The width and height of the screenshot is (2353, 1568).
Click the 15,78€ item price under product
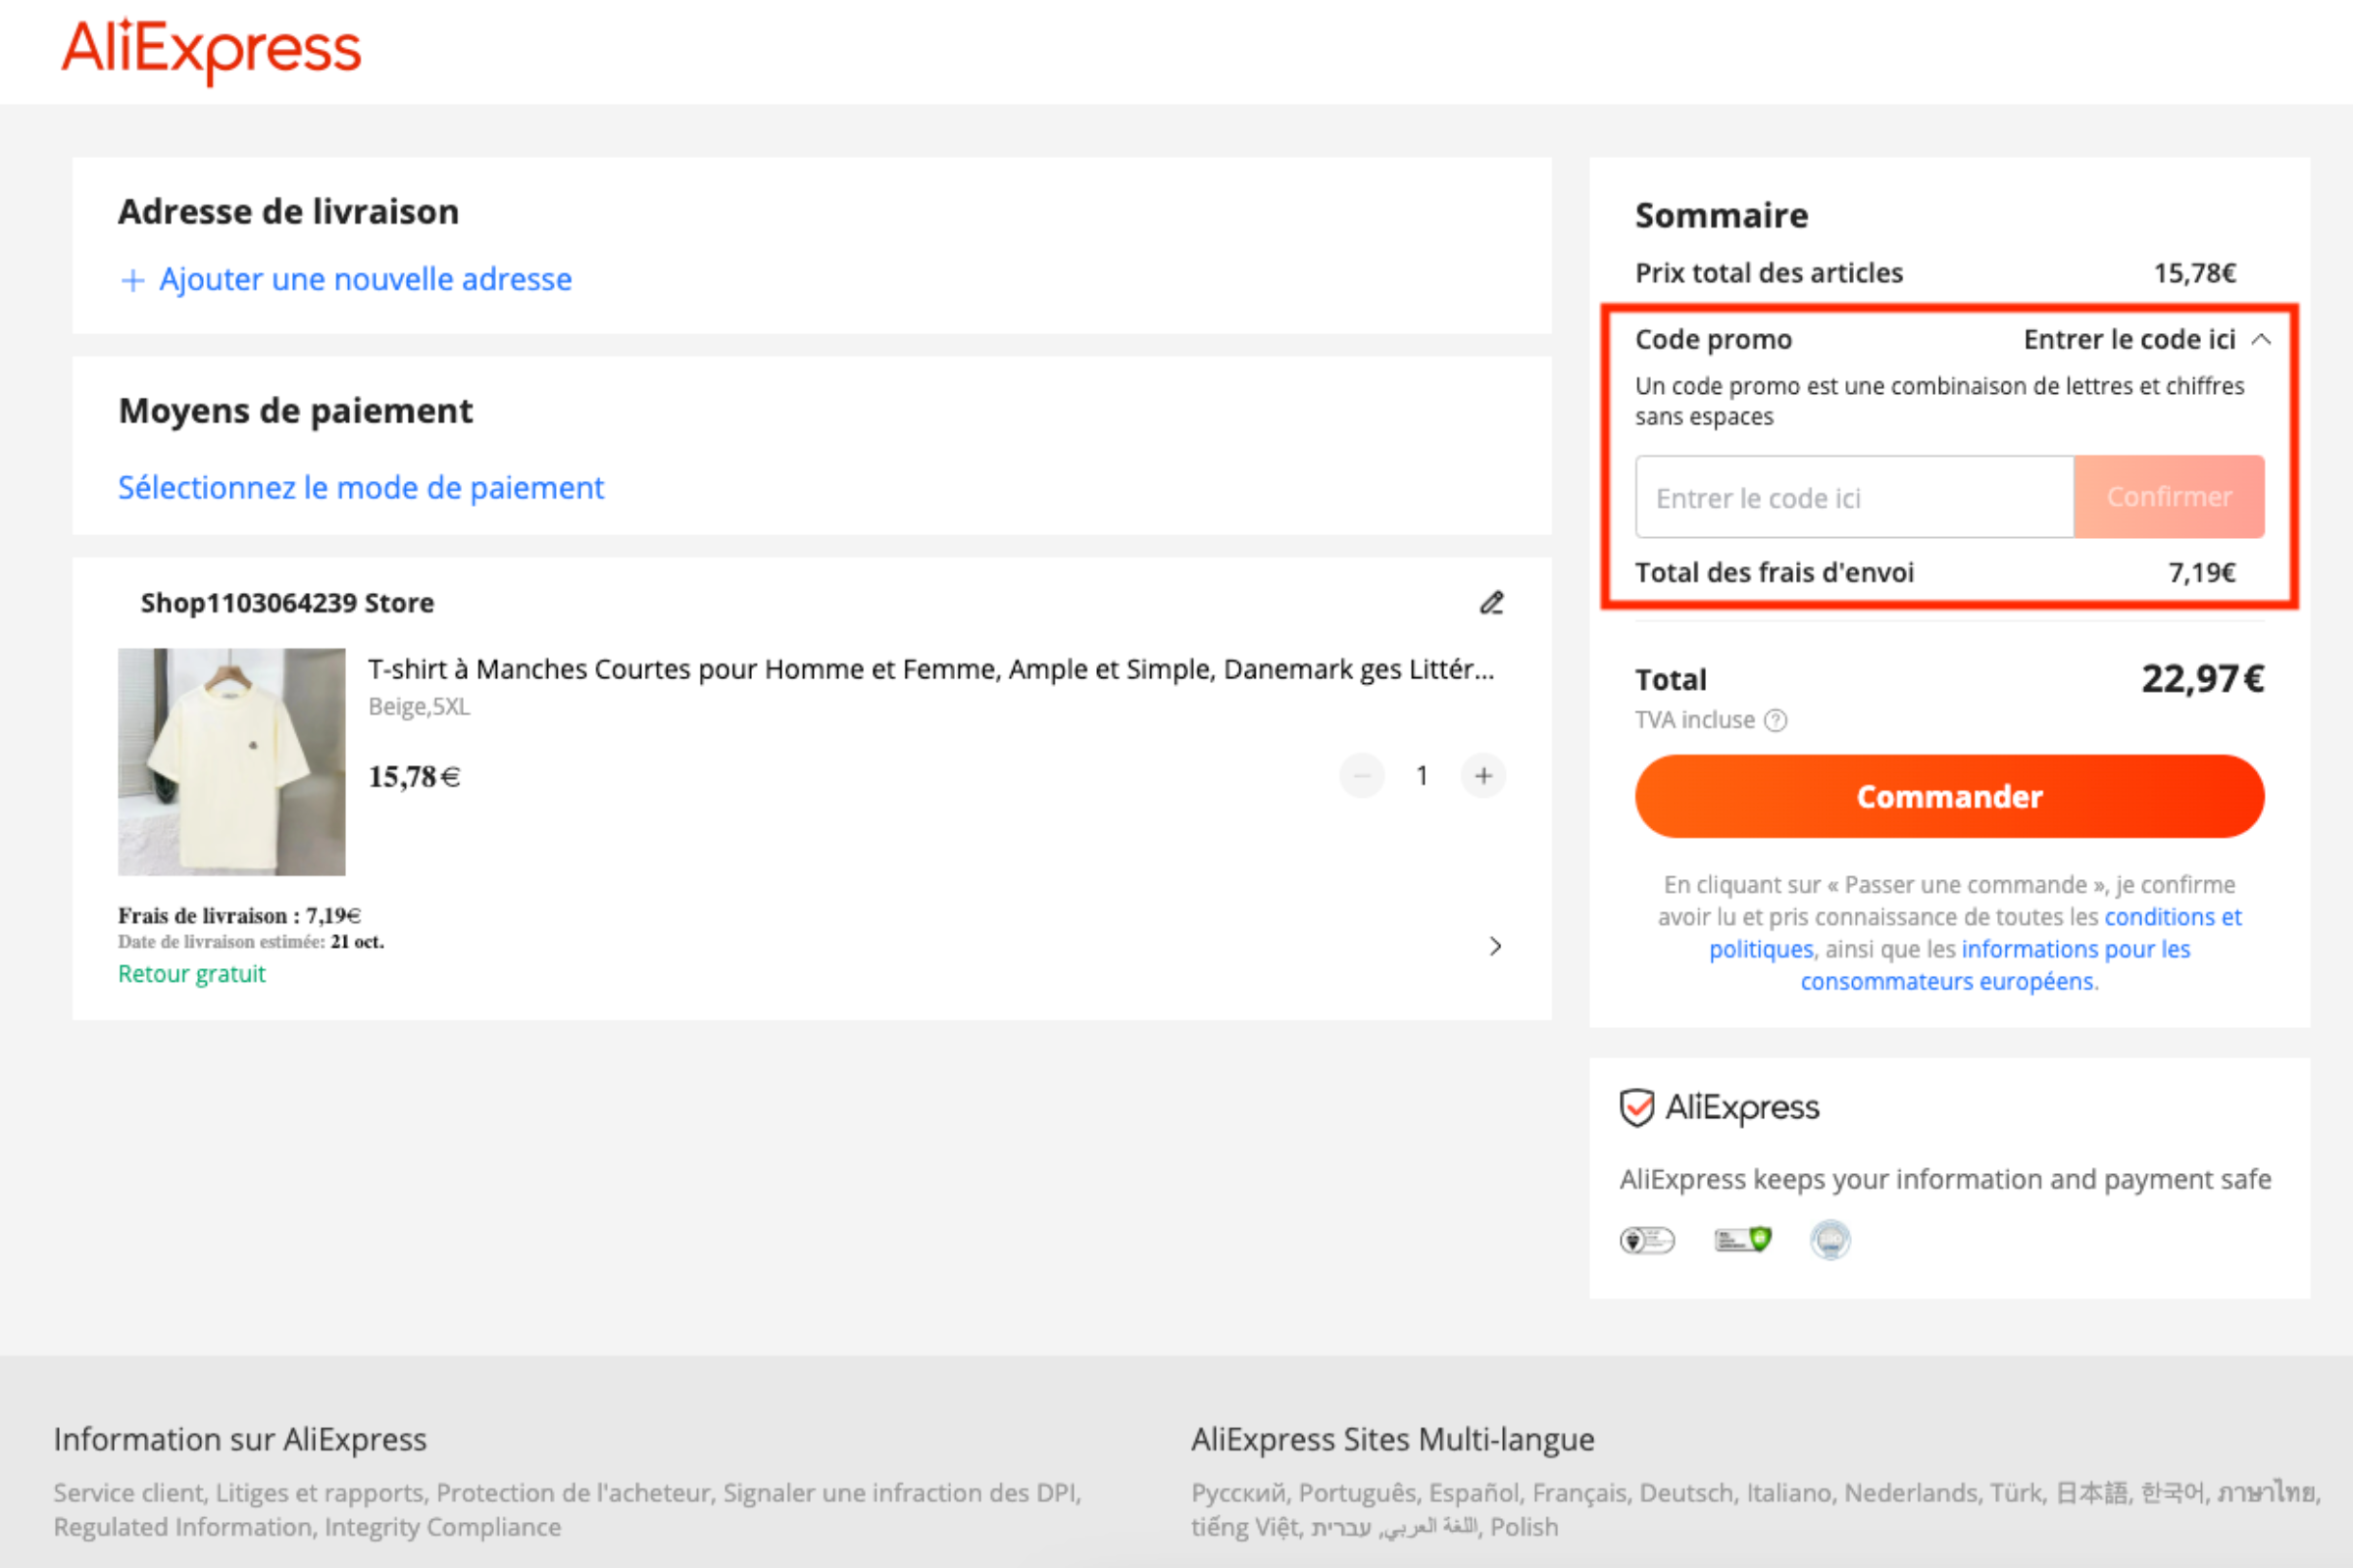coord(414,777)
